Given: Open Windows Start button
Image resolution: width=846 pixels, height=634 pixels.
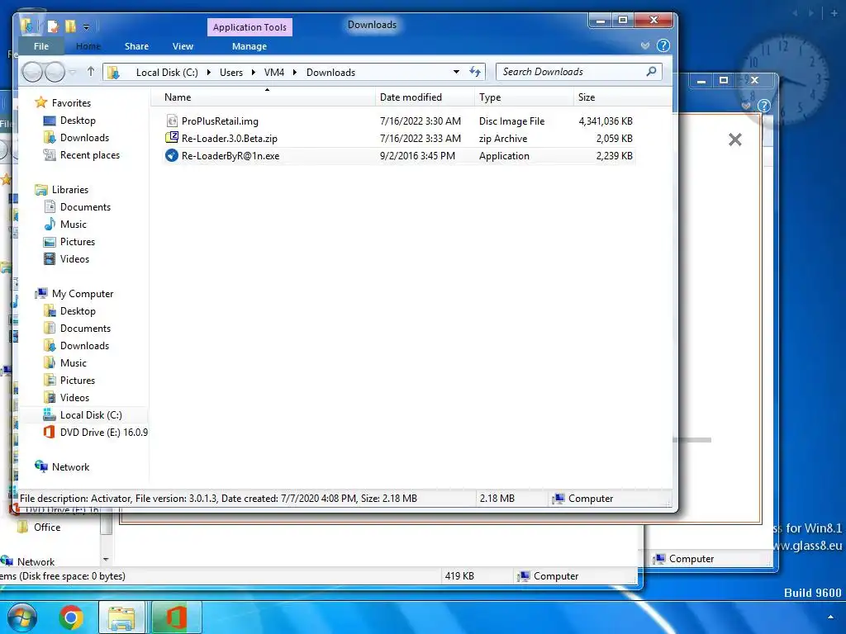Looking at the screenshot, I should 22,617.
